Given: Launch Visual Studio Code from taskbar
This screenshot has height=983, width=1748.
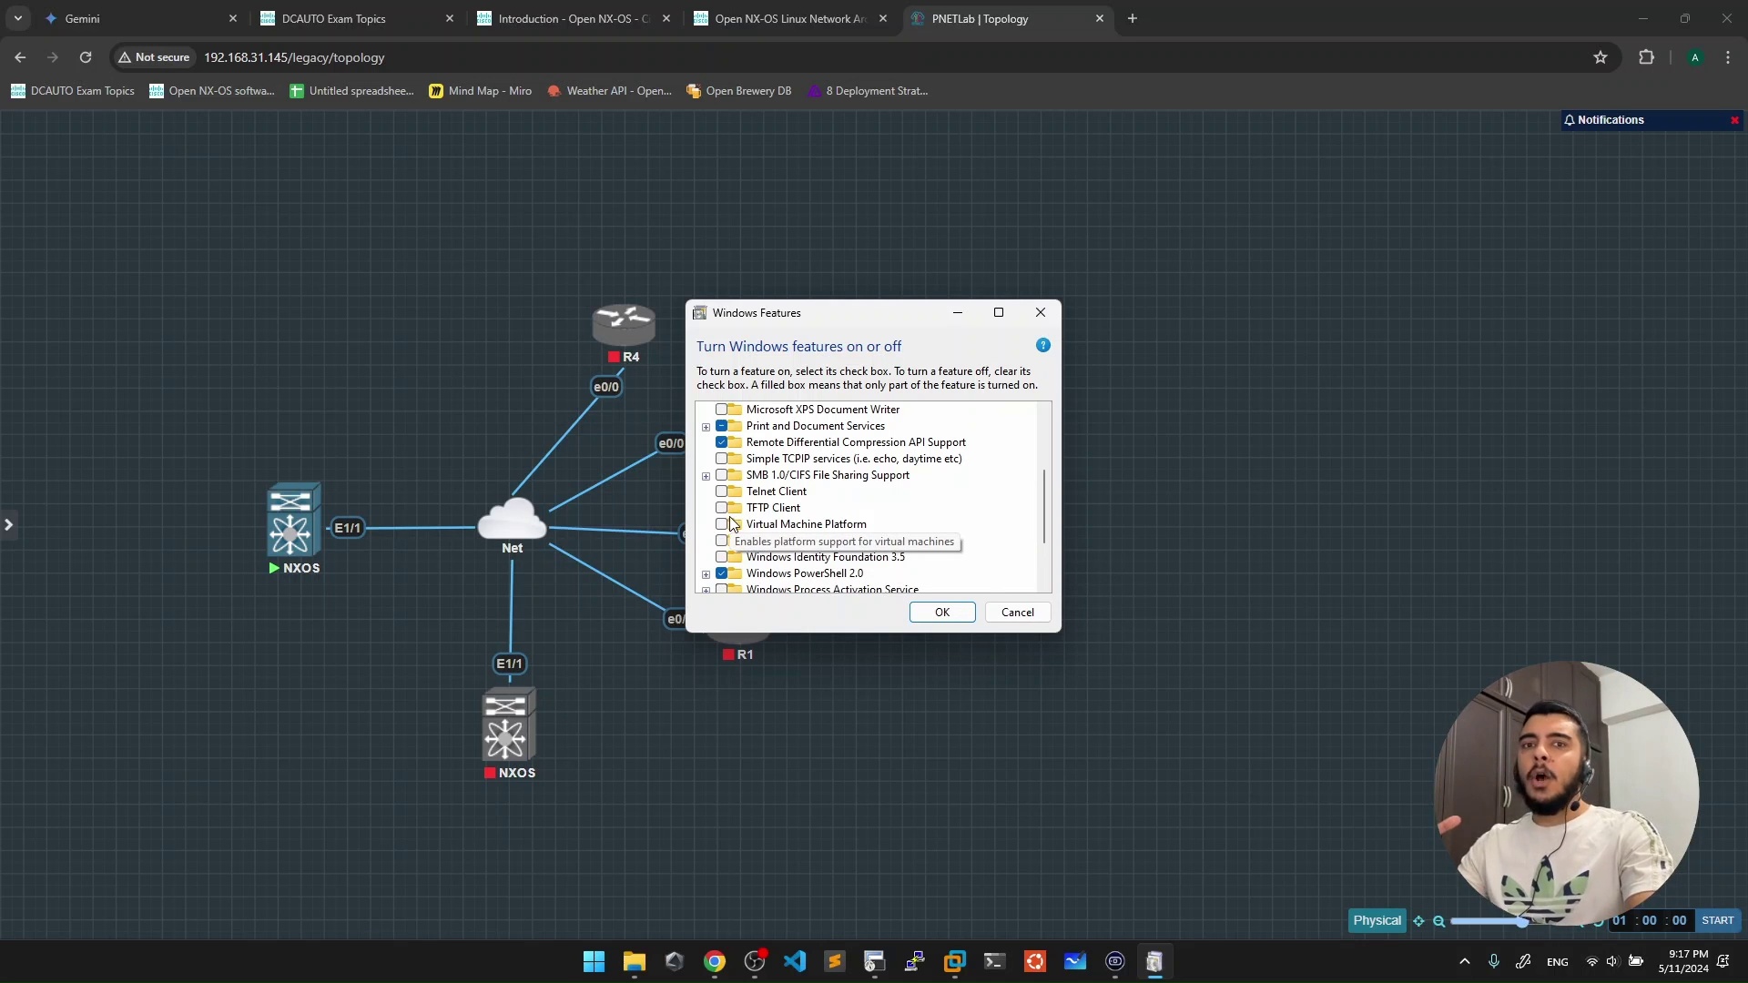Looking at the screenshot, I should point(795,962).
